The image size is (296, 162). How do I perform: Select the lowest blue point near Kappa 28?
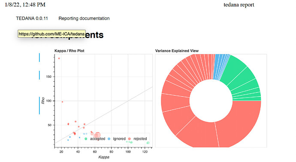tap(68, 140)
